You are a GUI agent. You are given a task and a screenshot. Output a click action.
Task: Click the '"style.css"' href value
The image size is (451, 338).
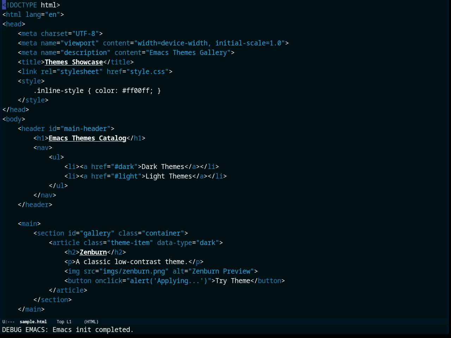(147, 72)
